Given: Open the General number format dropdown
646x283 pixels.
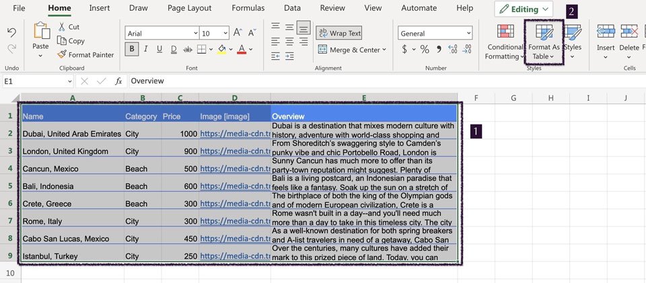Looking at the screenshot, I should (469, 34).
